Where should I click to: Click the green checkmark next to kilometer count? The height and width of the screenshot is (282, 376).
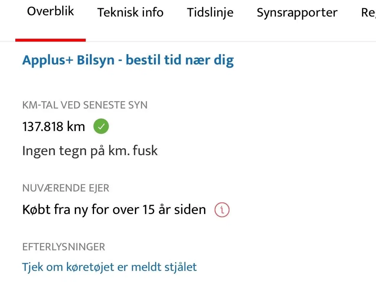pyautogui.click(x=101, y=126)
